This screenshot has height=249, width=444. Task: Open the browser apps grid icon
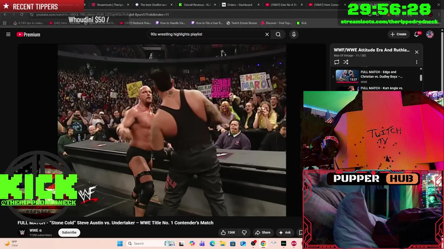(5, 23)
